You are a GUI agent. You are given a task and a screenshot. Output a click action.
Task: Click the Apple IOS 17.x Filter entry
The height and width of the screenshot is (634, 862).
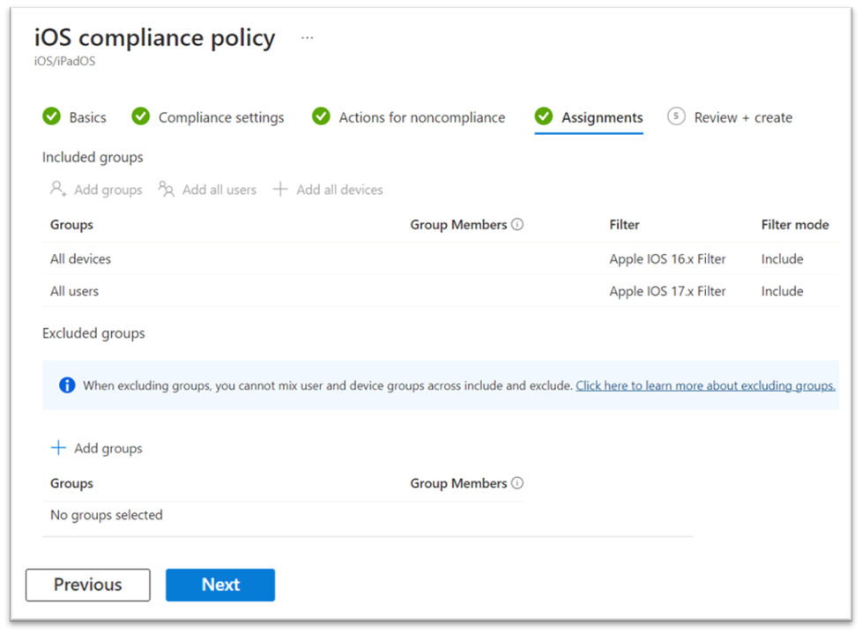point(667,292)
